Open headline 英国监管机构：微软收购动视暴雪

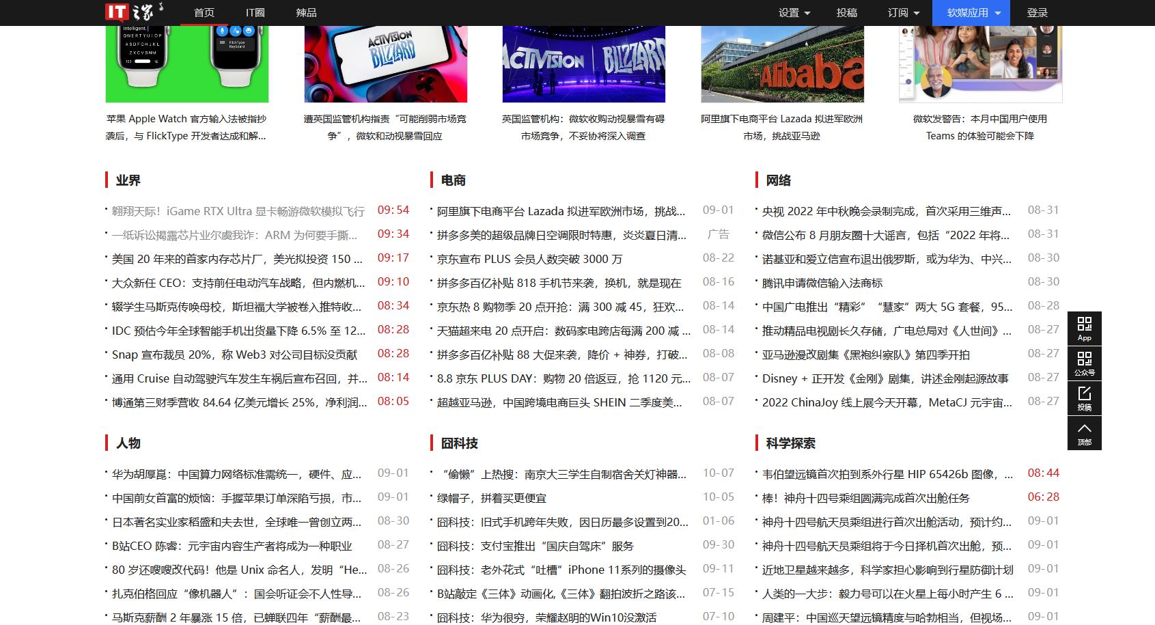[x=583, y=127]
